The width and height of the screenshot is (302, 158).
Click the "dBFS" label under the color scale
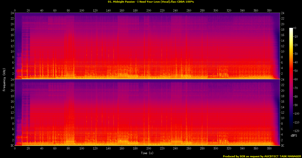[293, 136]
